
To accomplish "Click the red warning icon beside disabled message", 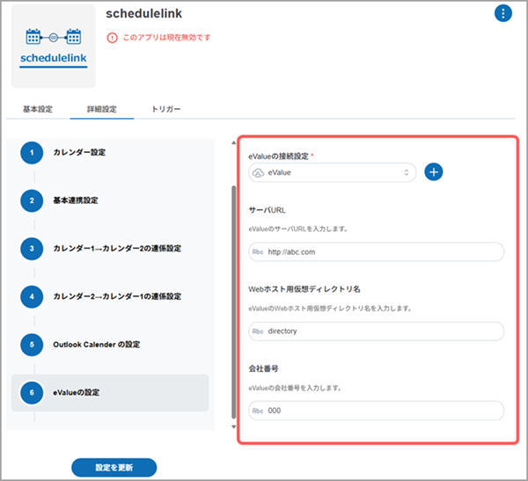I will 111,38.
